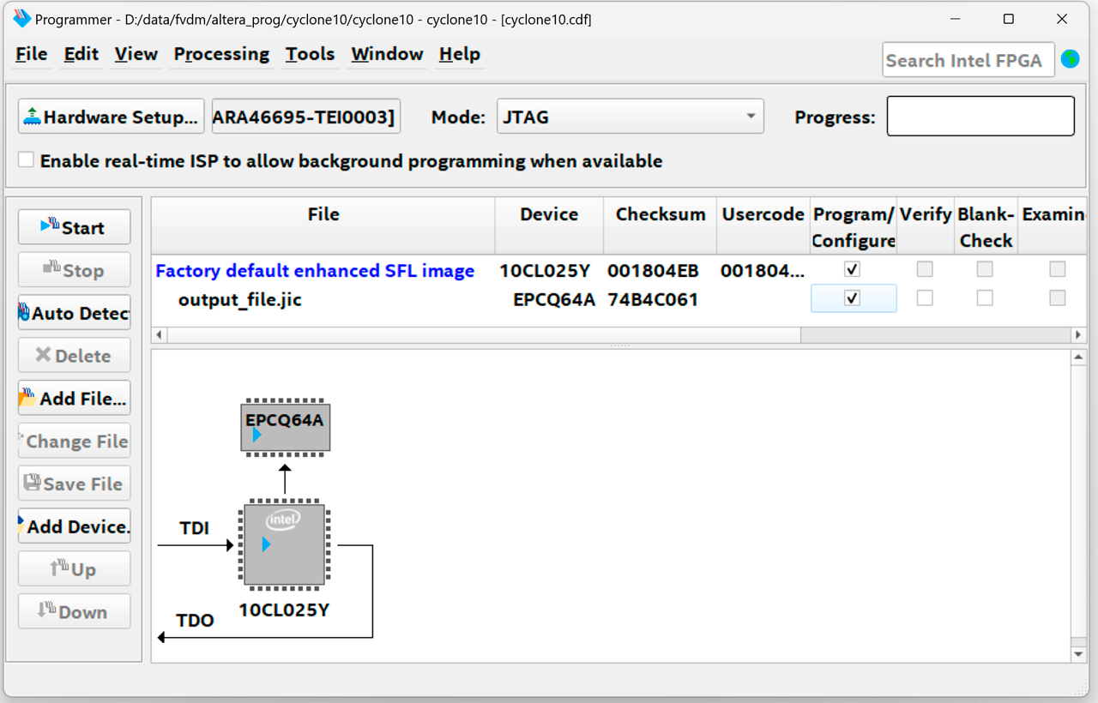The width and height of the screenshot is (1098, 703).
Task: Toggle Blank-Check for output_file.jic row
Action: pyautogui.click(x=985, y=298)
